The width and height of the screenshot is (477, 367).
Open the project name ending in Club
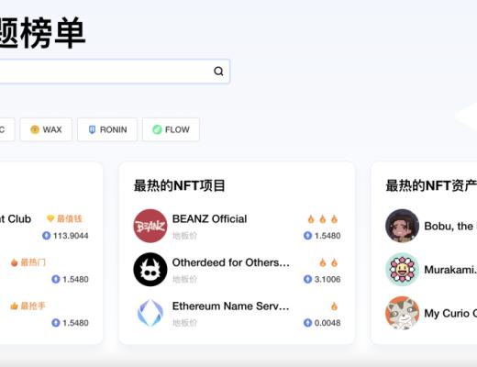tap(16, 218)
